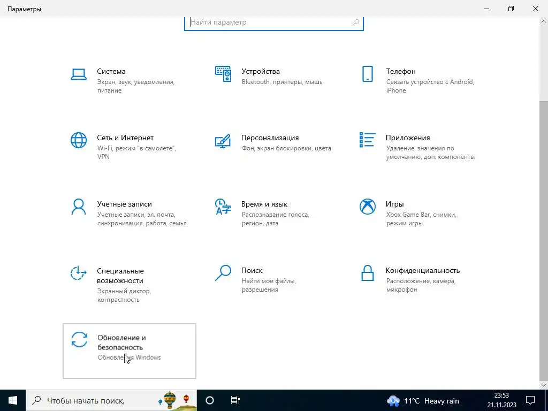The image size is (548, 411).
Task: Click the scrollbar down arrow
Action: [x=544, y=385]
